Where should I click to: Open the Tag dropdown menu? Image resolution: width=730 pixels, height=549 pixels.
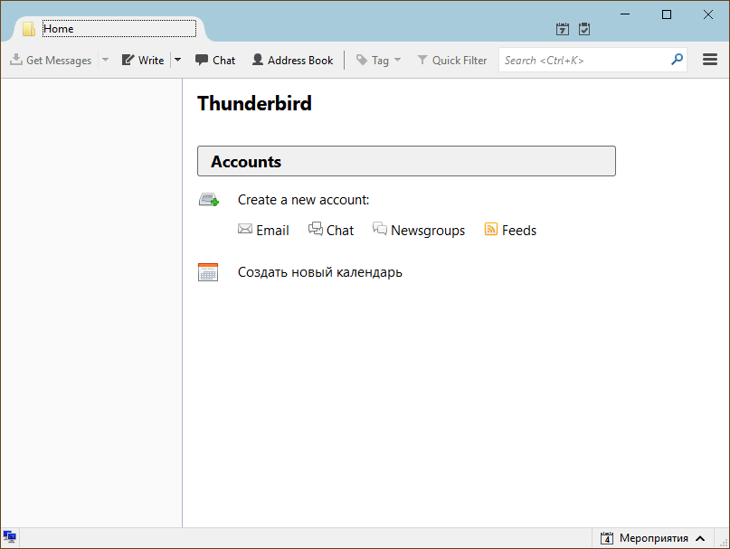pyautogui.click(x=378, y=60)
